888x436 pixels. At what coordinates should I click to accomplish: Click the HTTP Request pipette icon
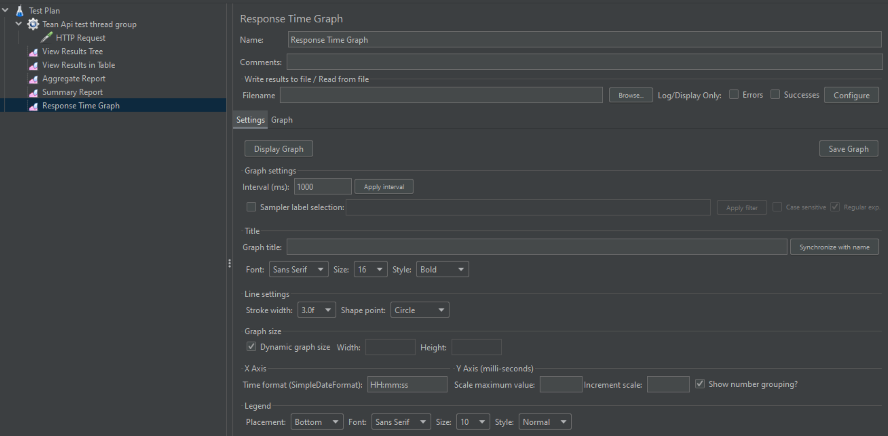click(47, 38)
